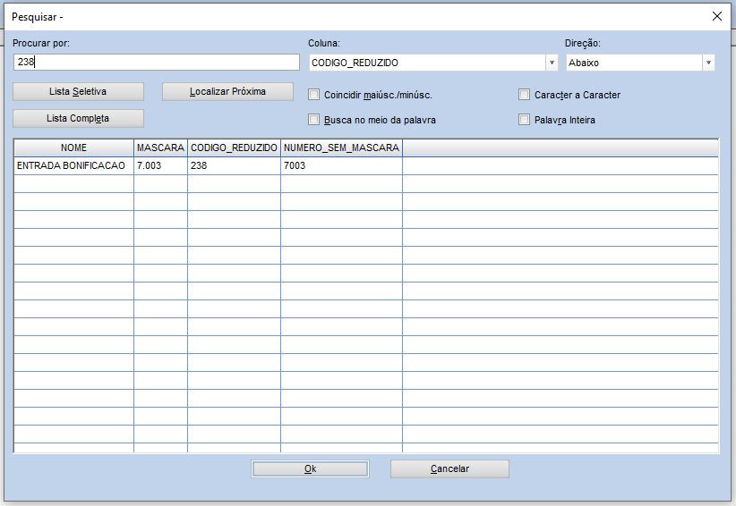The width and height of the screenshot is (736, 506).
Task: Focus the Procurar por search field
Action: [157, 63]
